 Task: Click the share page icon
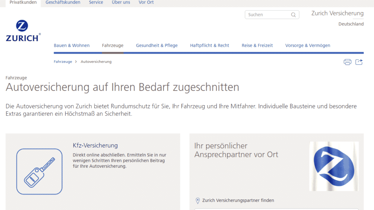pyautogui.click(x=359, y=62)
